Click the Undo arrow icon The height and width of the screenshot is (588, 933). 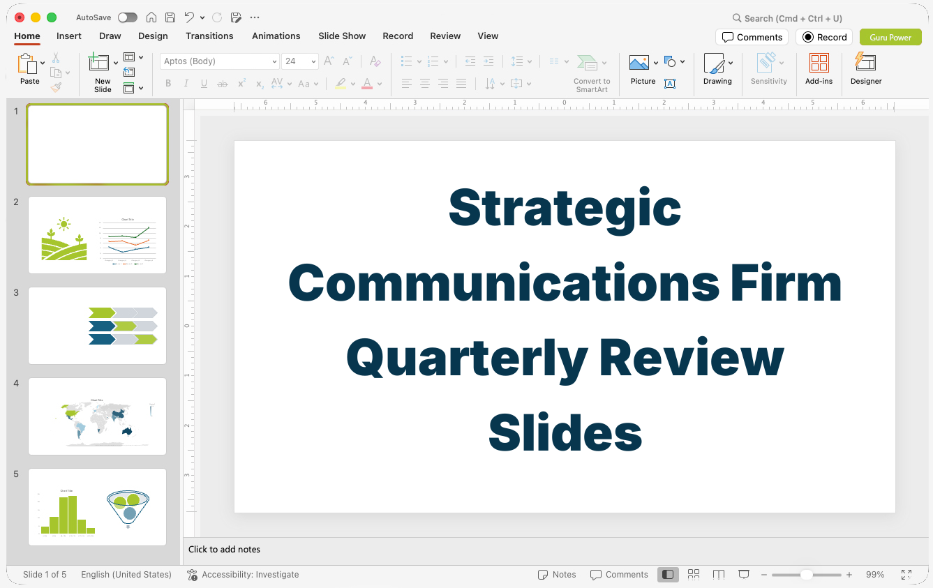point(189,17)
